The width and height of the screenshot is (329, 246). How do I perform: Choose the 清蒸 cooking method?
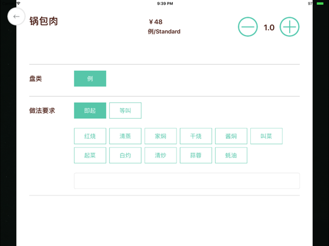point(125,136)
